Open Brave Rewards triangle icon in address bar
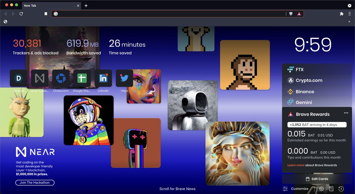The height and width of the screenshot is (194, 355). (299, 14)
